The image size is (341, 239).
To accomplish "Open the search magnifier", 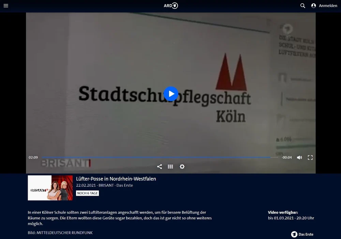I will [x=303, y=6].
